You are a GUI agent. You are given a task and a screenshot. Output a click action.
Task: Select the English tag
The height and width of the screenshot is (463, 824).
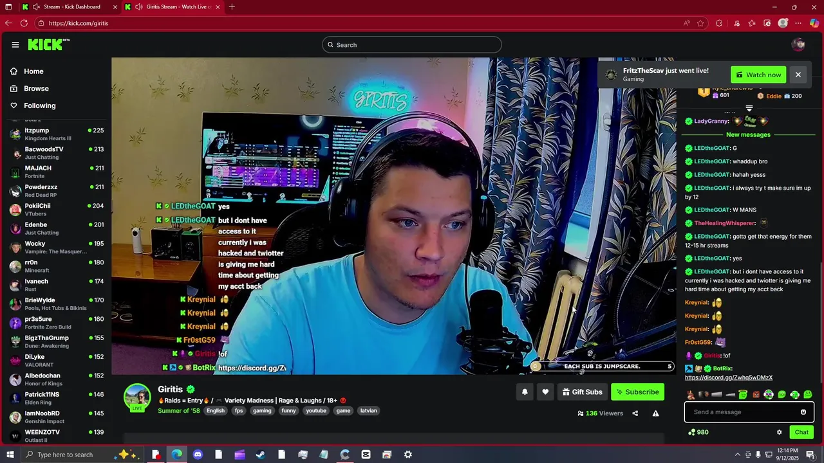point(216,410)
